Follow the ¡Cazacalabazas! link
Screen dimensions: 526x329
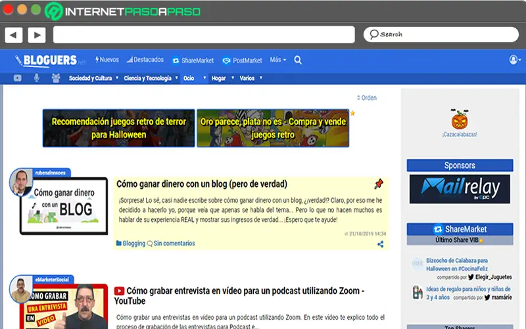coord(460,134)
